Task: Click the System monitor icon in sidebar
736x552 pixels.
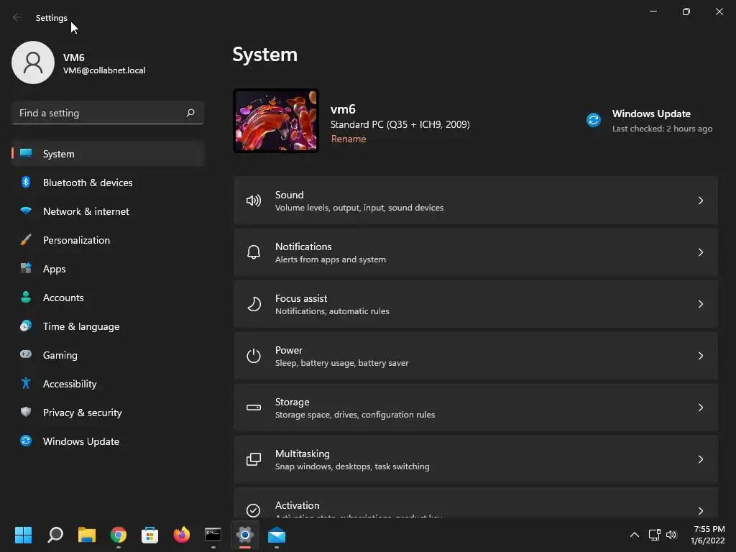Action: click(26, 154)
